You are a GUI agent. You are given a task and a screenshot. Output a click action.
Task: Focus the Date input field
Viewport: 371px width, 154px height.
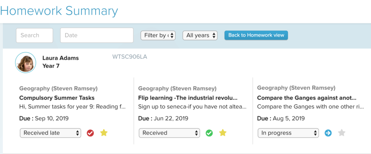pos(97,35)
